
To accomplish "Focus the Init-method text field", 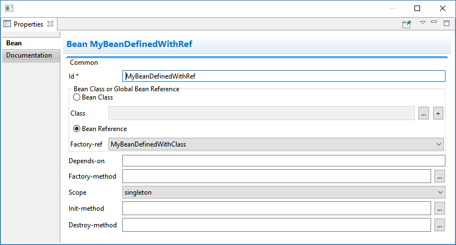I will pyautogui.click(x=276, y=209).
